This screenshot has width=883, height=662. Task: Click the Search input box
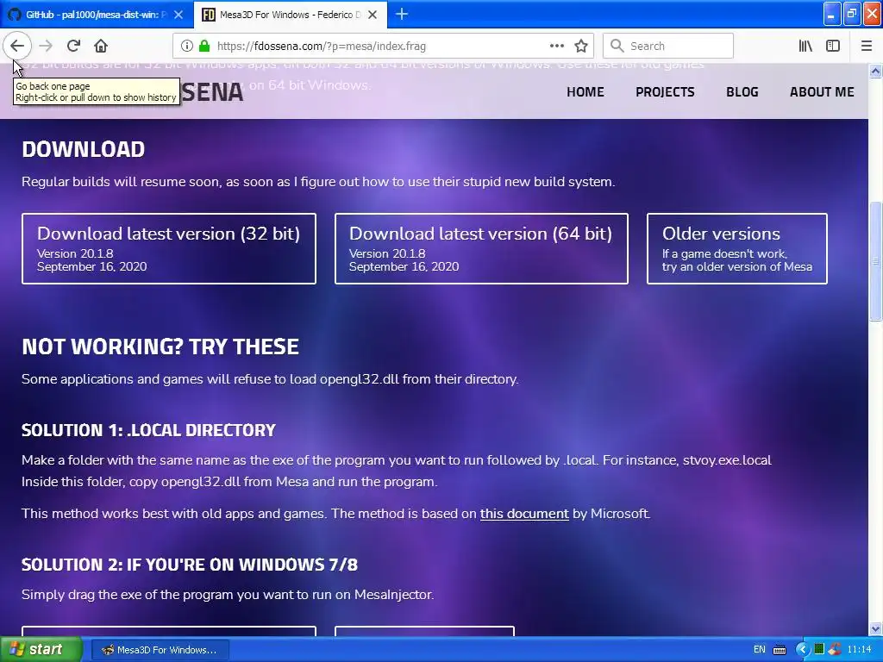[x=668, y=46]
